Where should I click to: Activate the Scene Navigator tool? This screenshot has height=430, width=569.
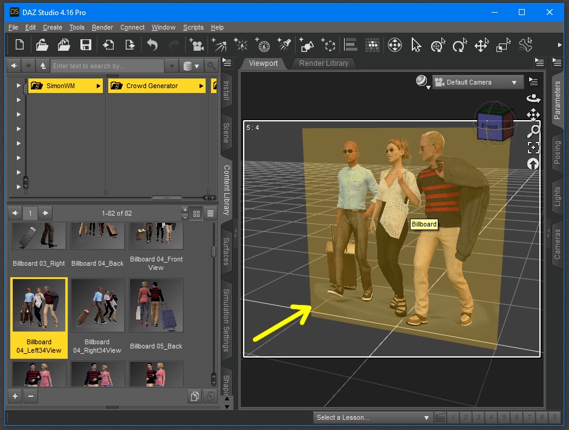[395, 45]
